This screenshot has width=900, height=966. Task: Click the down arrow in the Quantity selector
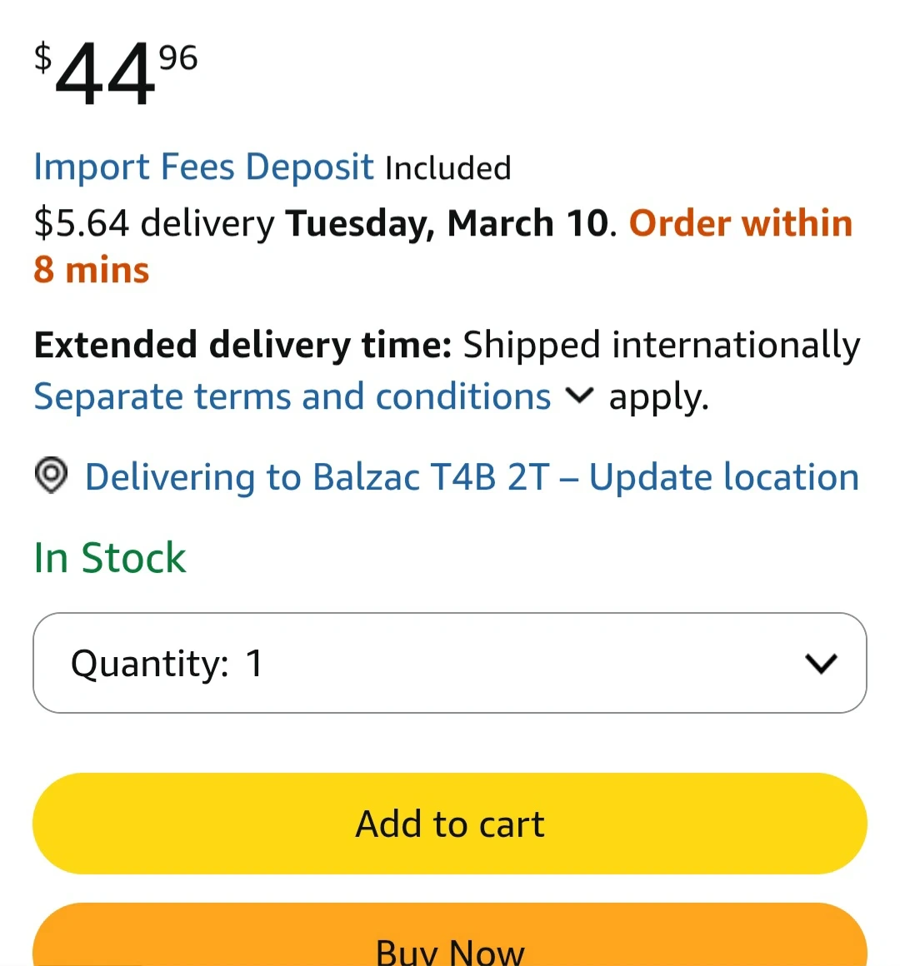point(821,663)
